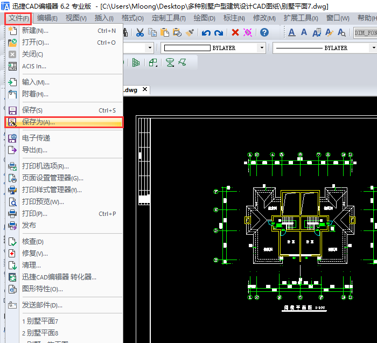Click the Copy icon in toolbar
377x343 pixels.
click(x=152, y=32)
